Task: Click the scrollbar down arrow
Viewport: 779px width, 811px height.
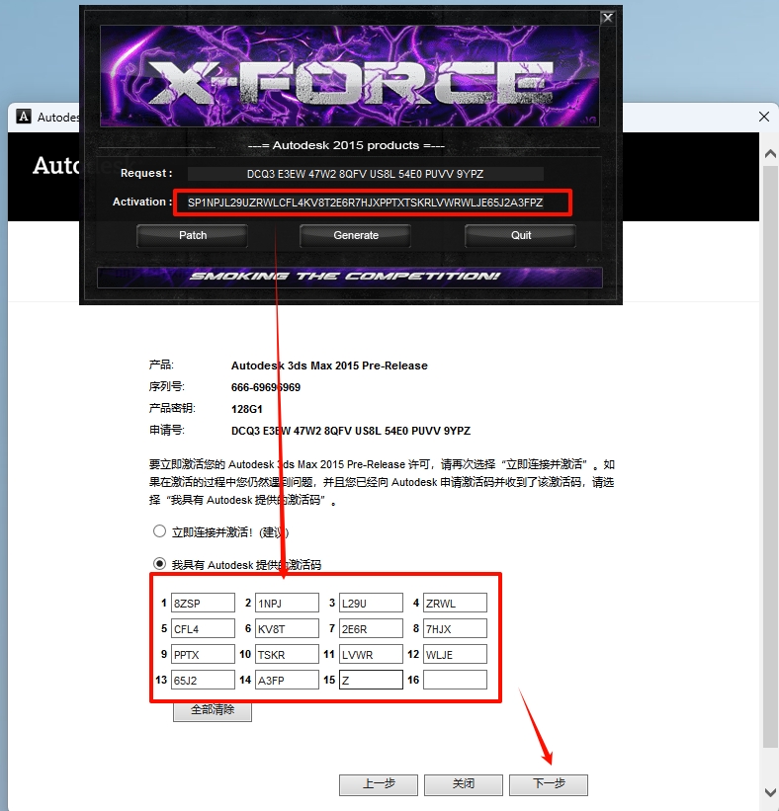Action: point(769,792)
